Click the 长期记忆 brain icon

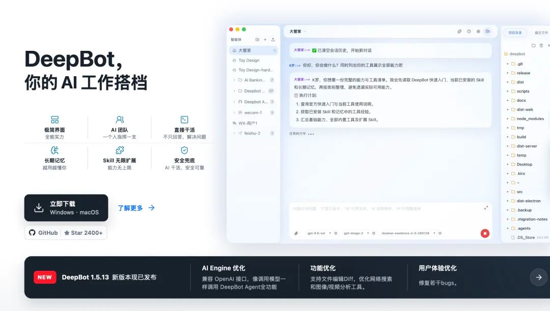tap(54, 150)
